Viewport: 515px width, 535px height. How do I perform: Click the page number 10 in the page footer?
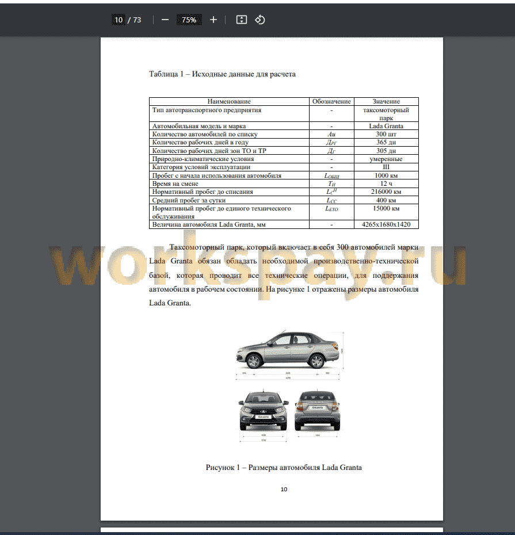coord(284,490)
